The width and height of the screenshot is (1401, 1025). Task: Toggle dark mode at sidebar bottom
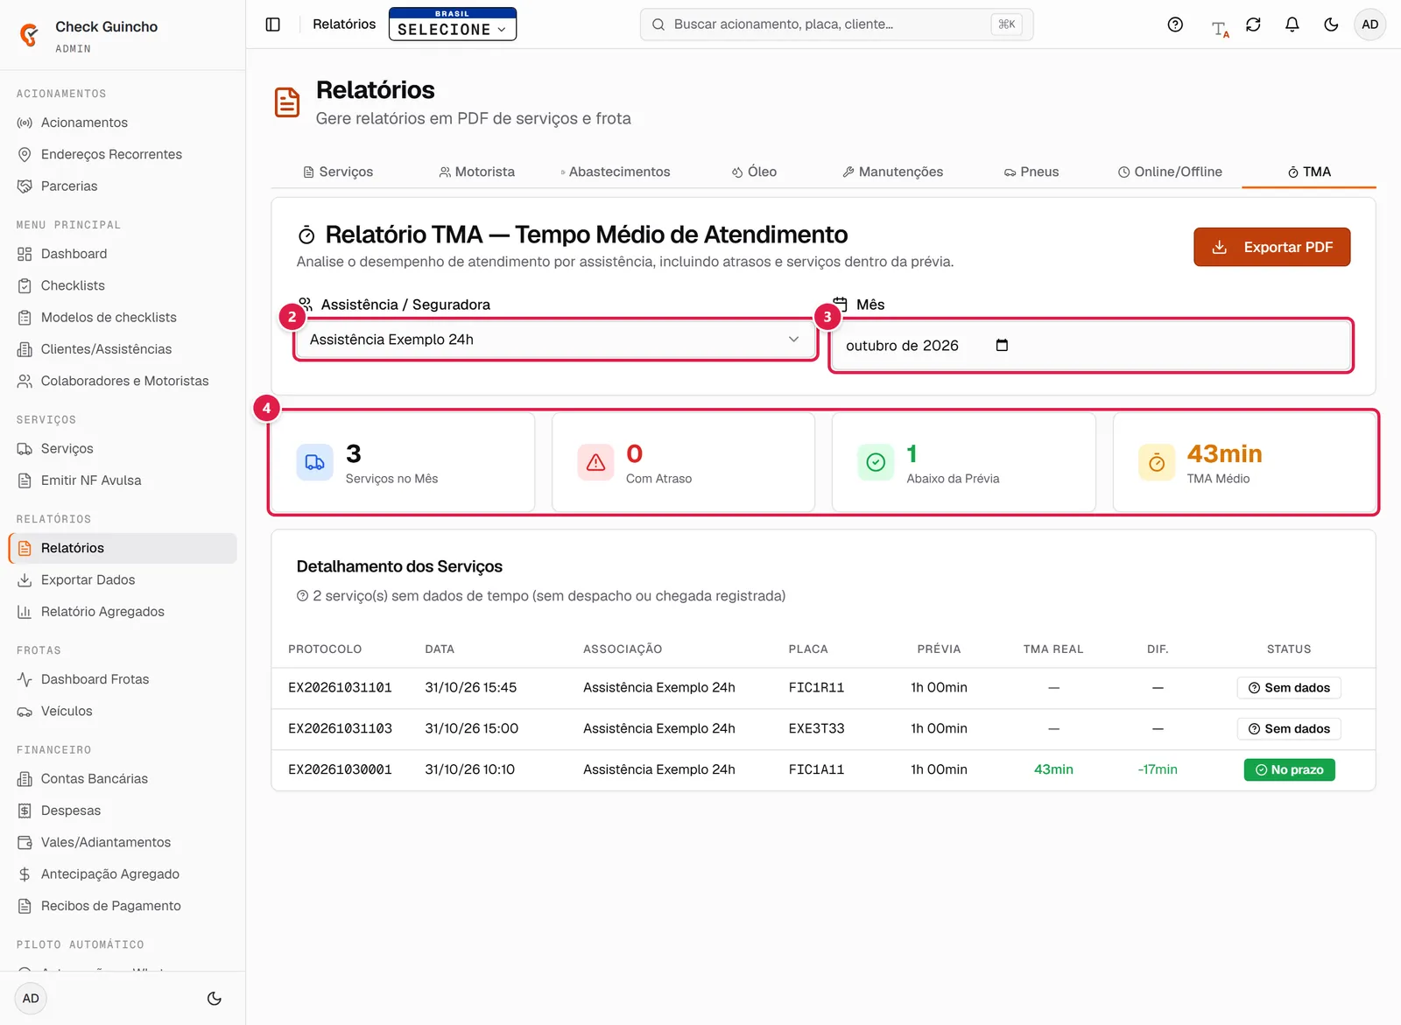[x=215, y=999]
